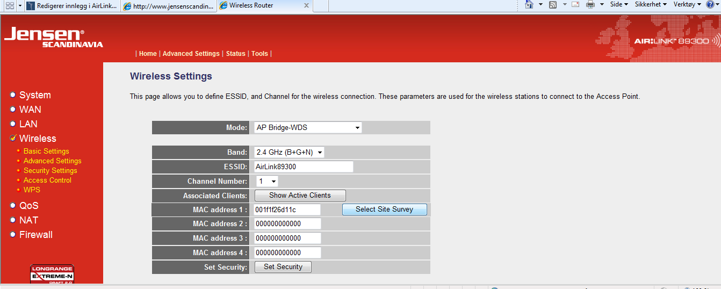
Task: Open the Side menu
Action: (619, 4)
